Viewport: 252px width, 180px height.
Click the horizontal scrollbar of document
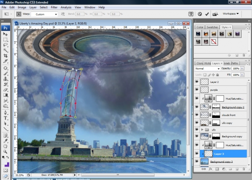tap(118, 175)
